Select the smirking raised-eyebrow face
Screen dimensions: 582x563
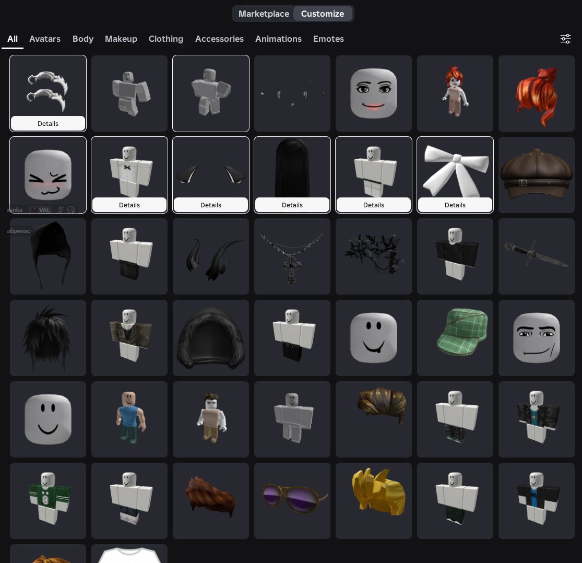pos(537,338)
